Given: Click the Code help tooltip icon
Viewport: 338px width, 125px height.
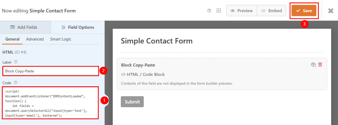Looking at the screenshot, I should 16,82.
